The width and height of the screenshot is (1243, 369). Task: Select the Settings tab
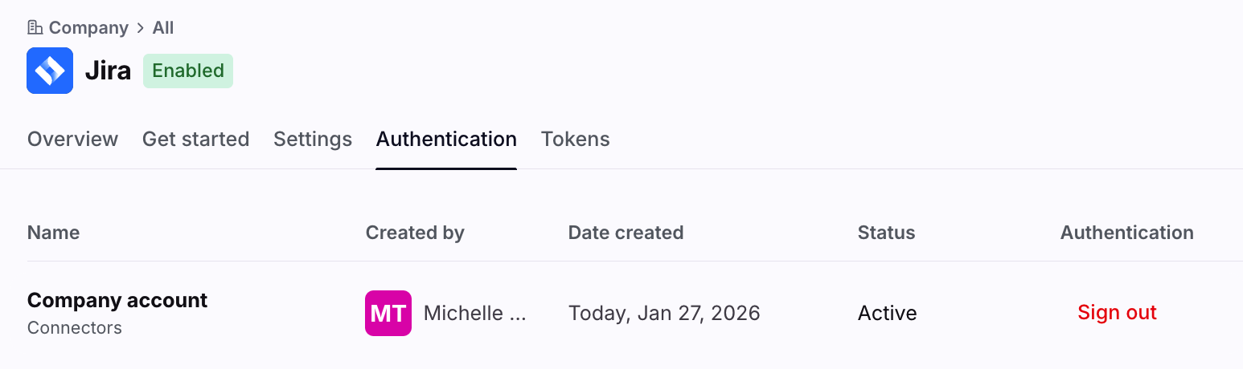[x=313, y=140]
